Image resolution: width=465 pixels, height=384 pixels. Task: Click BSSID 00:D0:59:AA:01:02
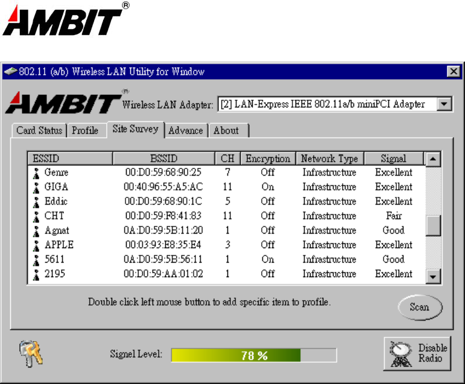[163, 274]
